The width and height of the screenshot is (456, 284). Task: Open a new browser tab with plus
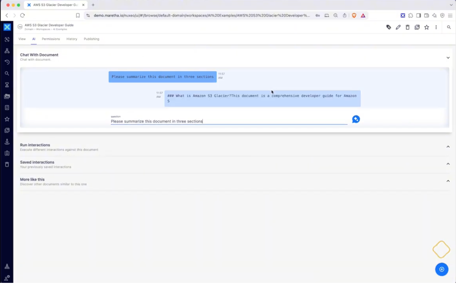click(x=93, y=5)
